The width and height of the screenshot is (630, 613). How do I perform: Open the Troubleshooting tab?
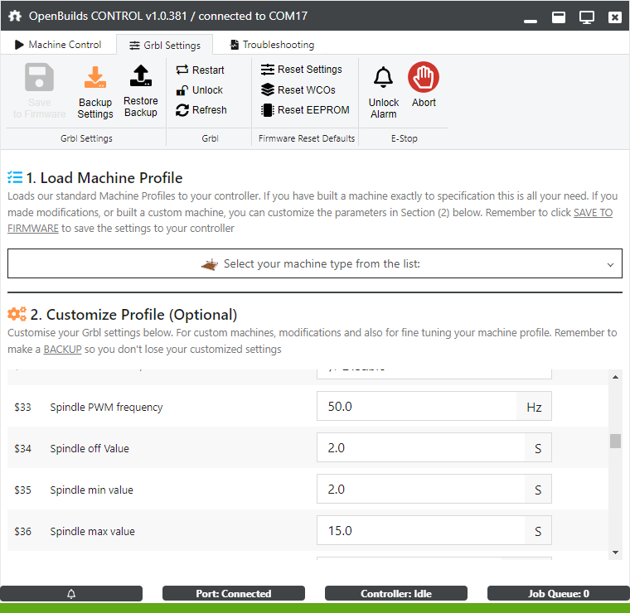point(272,45)
